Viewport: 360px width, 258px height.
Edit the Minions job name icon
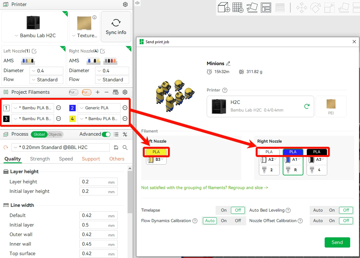228,64
